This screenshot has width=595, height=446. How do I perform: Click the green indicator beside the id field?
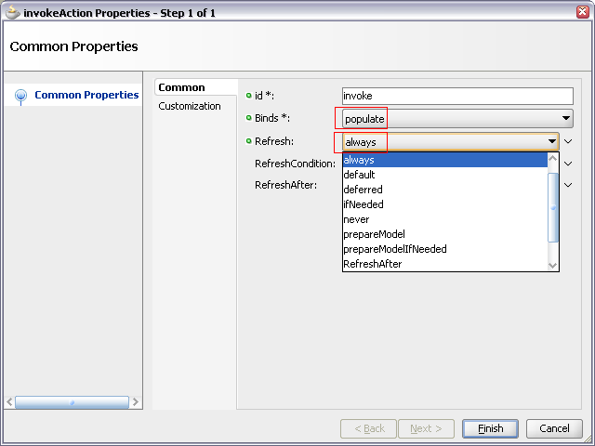248,96
